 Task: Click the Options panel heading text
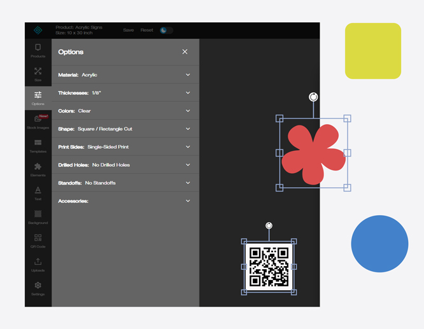[x=71, y=52]
